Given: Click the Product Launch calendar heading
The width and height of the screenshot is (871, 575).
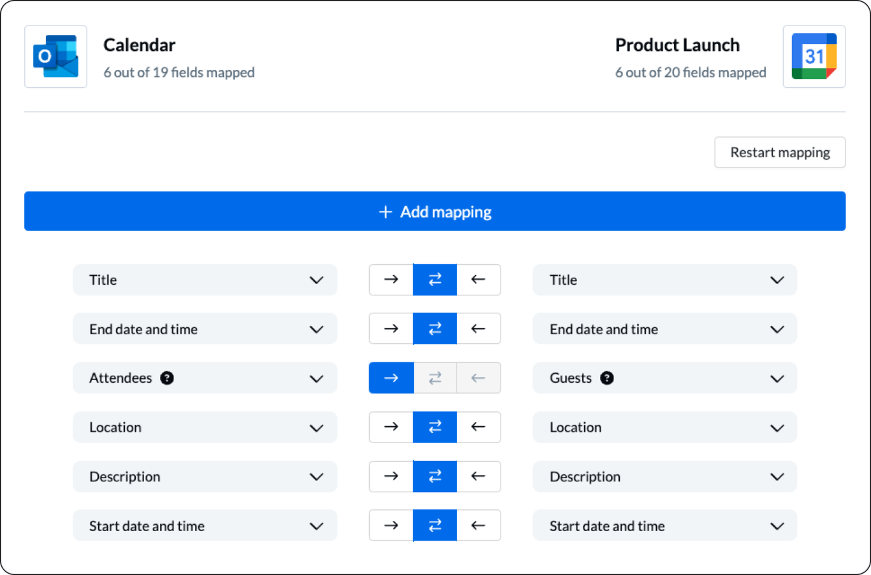Looking at the screenshot, I should pyautogui.click(x=677, y=45).
